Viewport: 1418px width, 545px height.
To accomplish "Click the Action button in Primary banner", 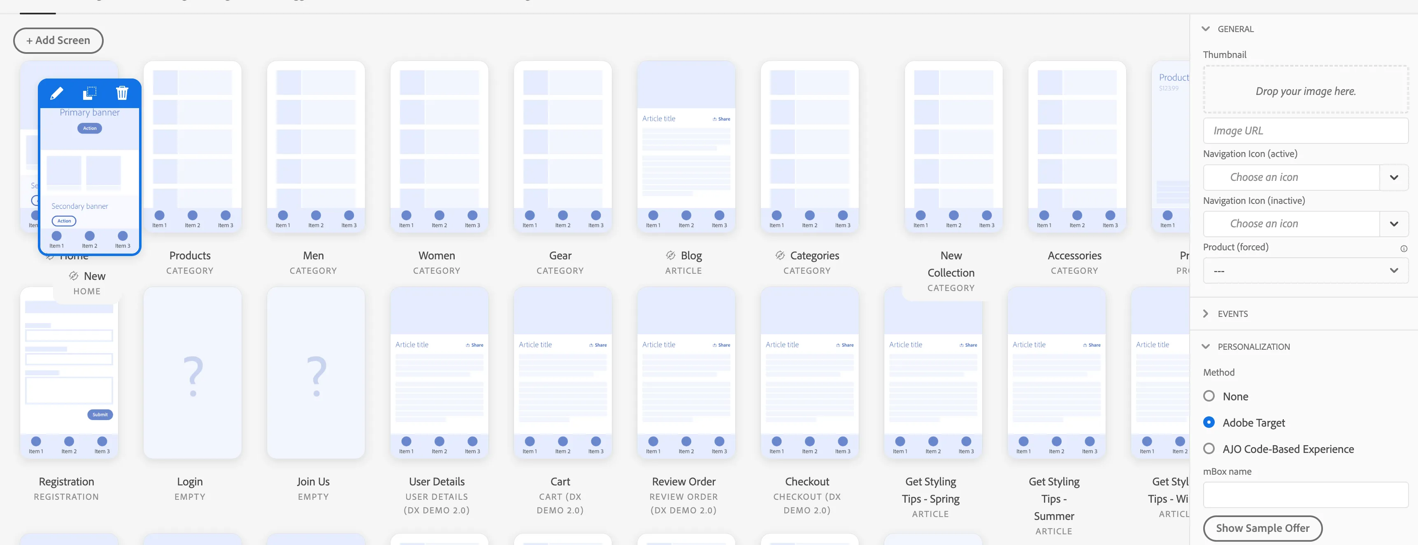I will pos(90,128).
